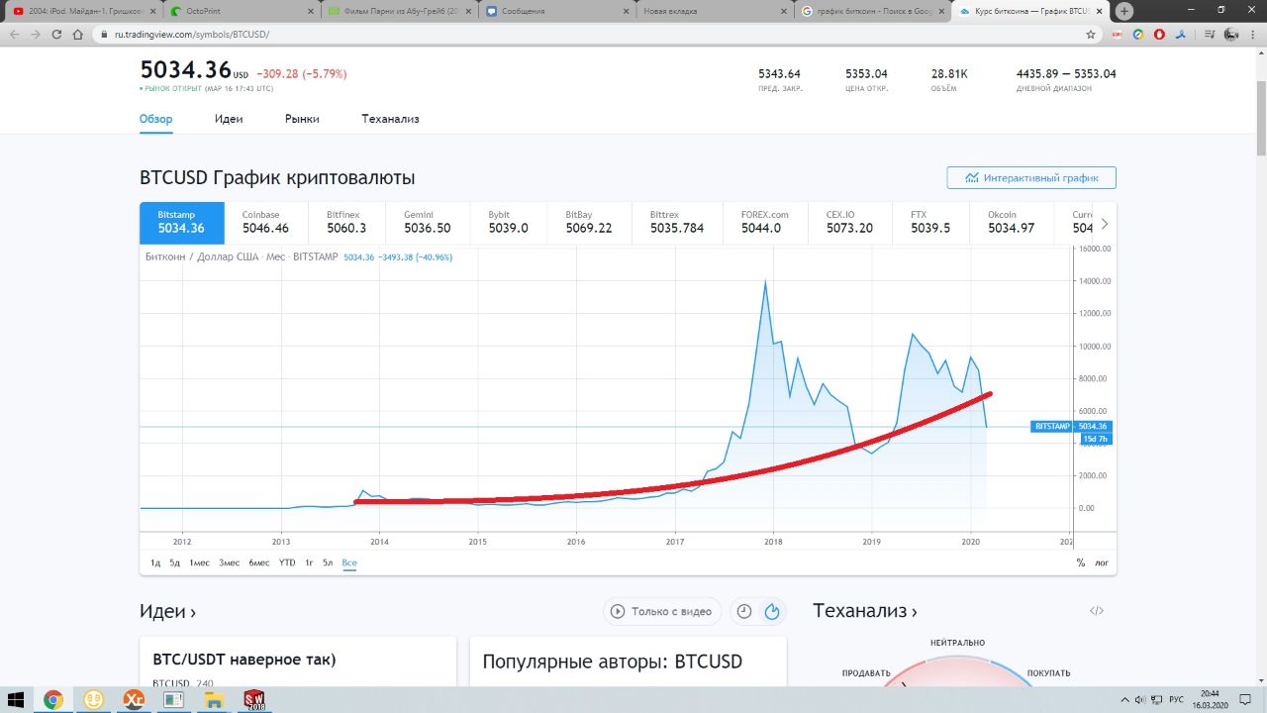Select the 3мес time range
The height and width of the screenshot is (713, 1267).
(229, 562)
